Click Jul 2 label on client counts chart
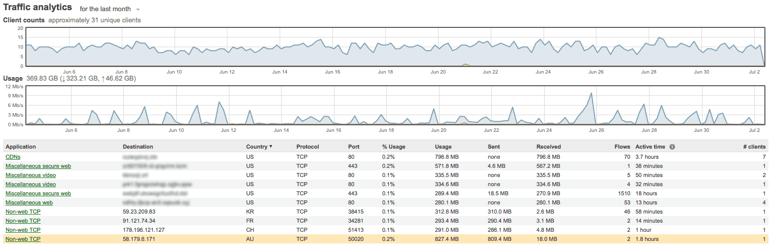This screenshot has height=245, width=771. [755, 72]
